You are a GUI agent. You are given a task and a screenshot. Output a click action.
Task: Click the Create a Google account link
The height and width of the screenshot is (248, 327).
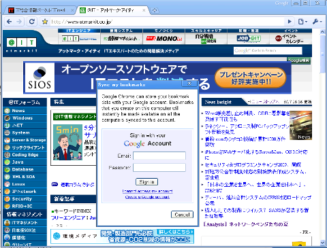coord(147,197)
